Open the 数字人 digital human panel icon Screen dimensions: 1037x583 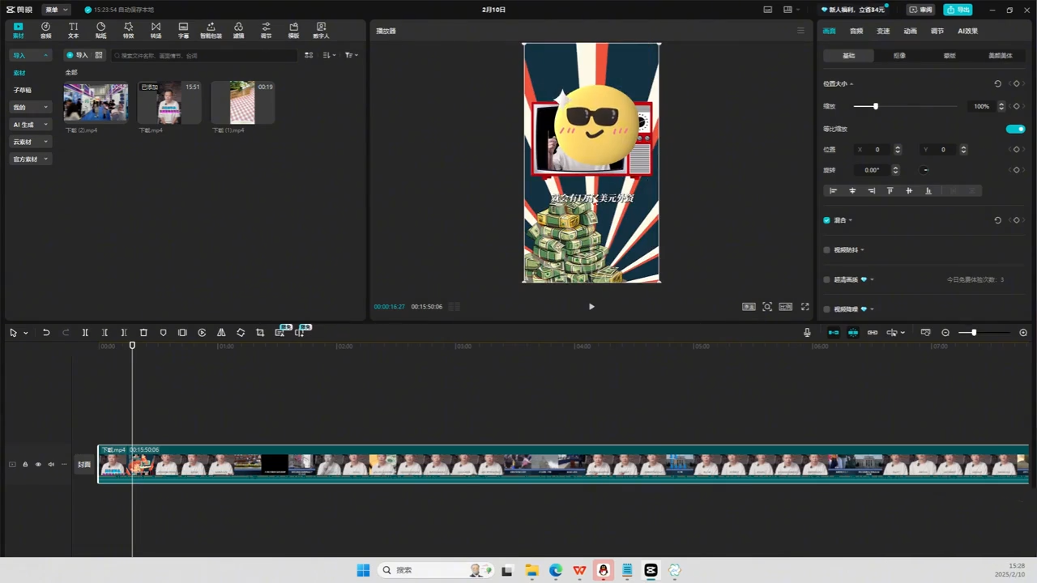click(321, 30)
